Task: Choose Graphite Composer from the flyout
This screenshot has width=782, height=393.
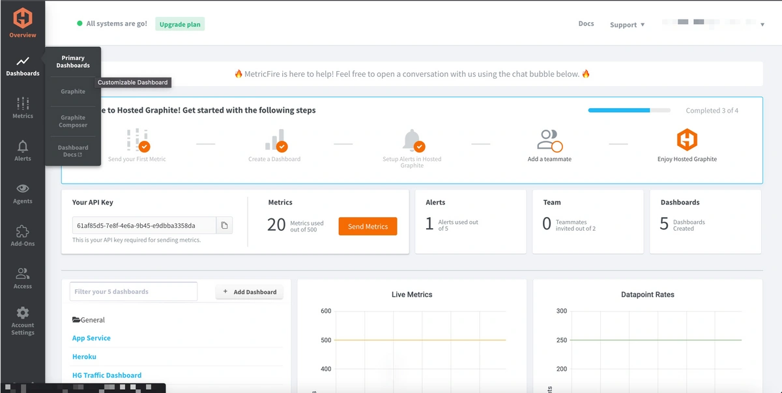Action: coord(73,121)
